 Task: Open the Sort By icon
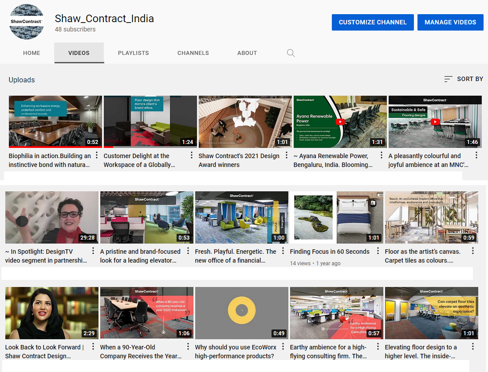coord(448,79)
